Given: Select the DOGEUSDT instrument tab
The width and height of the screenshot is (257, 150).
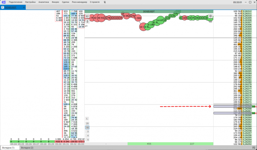Looking at the screenshot, I should click(x=13, y=7).
